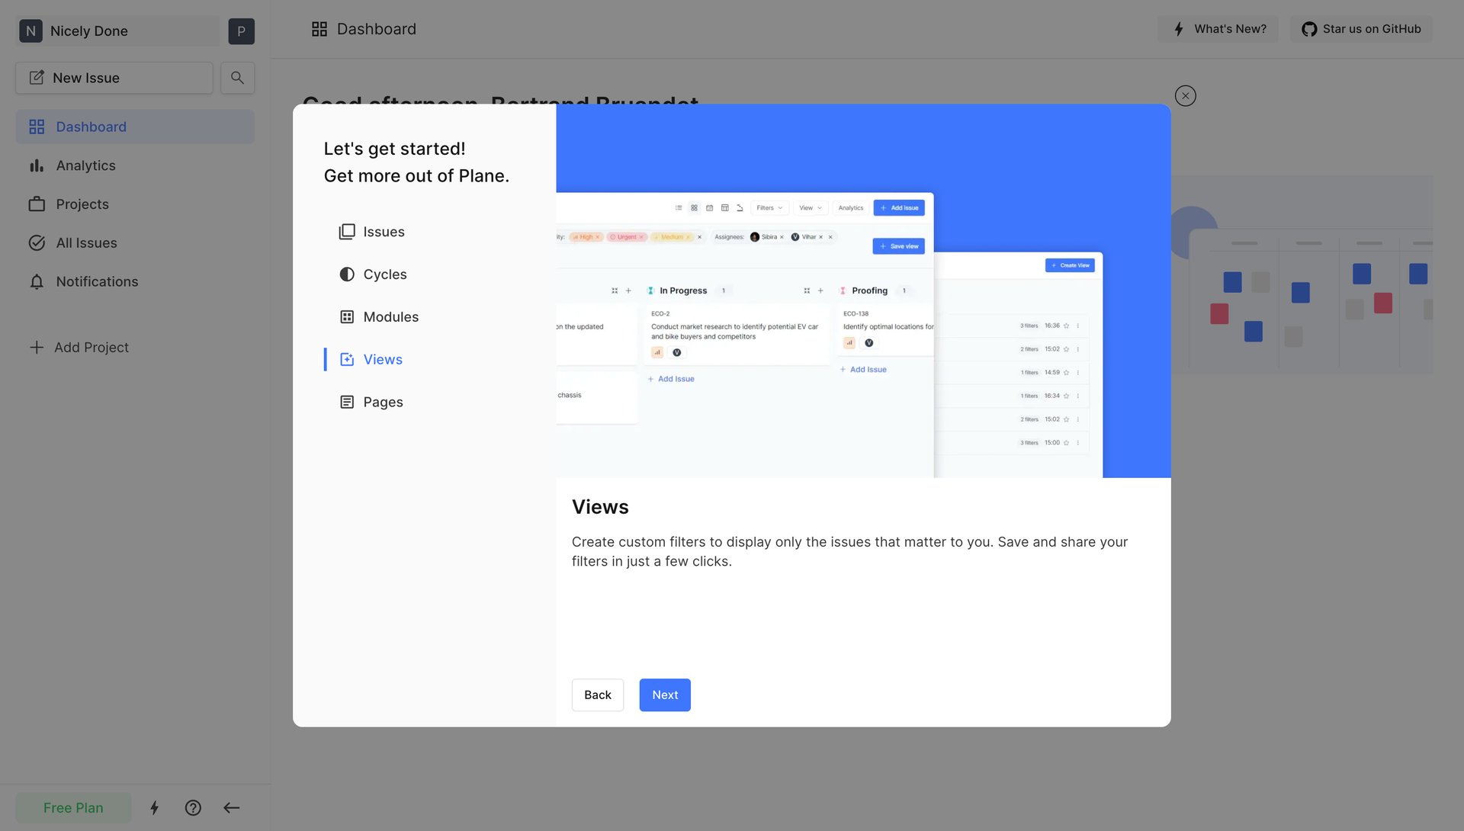
Task: Click the GitHub logo in the top bar
Action: 1308,29
